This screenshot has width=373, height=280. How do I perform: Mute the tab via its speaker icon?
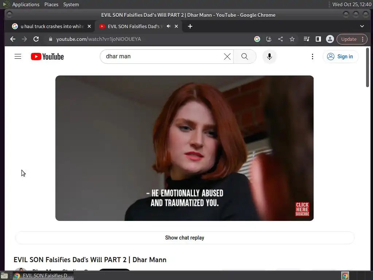click(x=168, y=26)
